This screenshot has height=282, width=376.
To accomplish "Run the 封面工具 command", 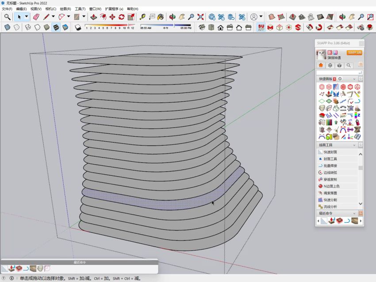I will tap(338, 159).
